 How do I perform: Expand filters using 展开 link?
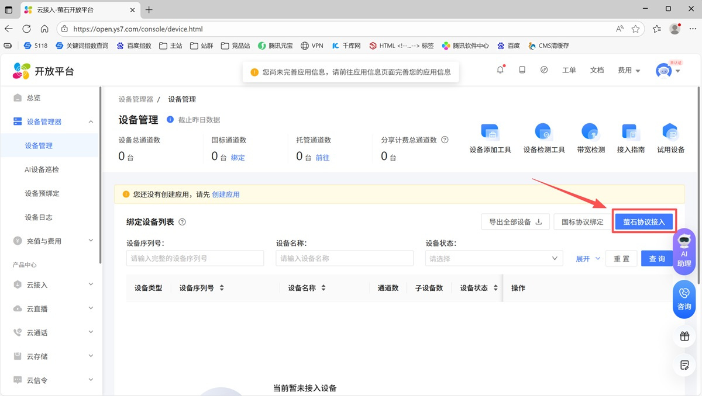point(587,259)
